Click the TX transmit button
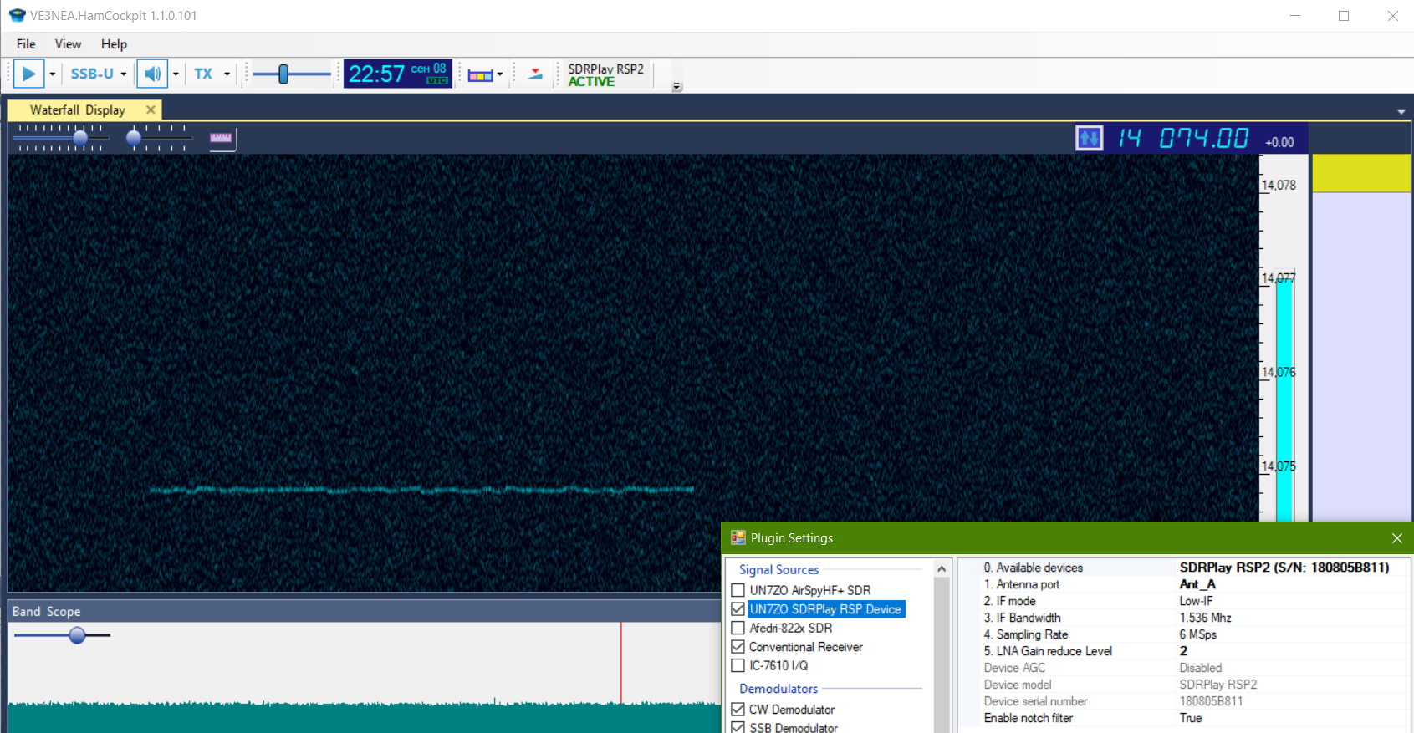The height and width of the screenshot is (733, 1414). tap(203, 74)
